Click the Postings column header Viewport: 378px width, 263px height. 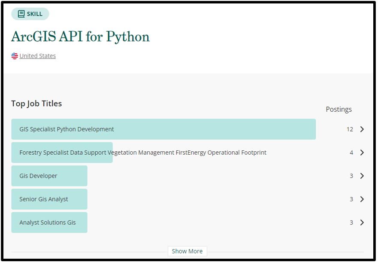tap(339, 109)
